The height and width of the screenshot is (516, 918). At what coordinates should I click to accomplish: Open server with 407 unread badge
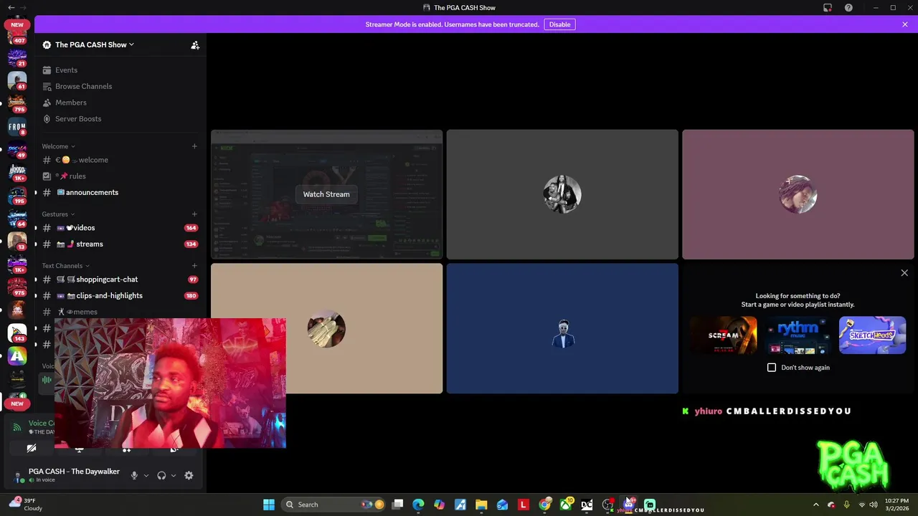[x=17, y=36]
